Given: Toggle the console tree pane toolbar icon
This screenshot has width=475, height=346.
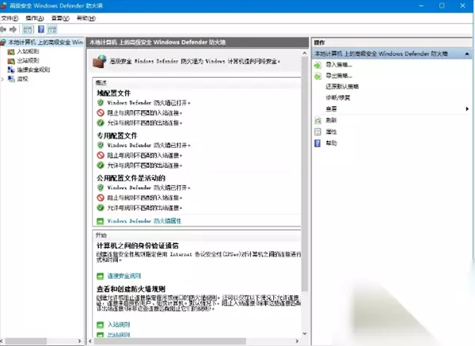Looking at the screenshot, I should (27, 29).
